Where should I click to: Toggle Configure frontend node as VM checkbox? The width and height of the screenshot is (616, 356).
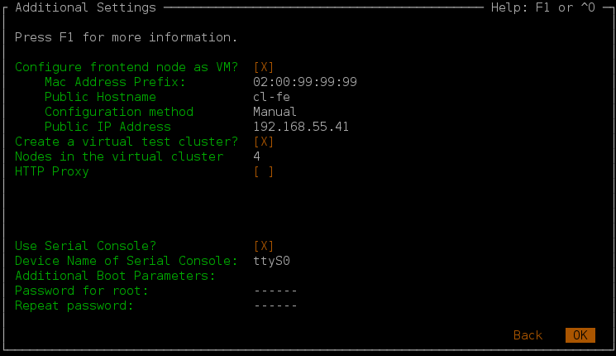tap(264, 67)
